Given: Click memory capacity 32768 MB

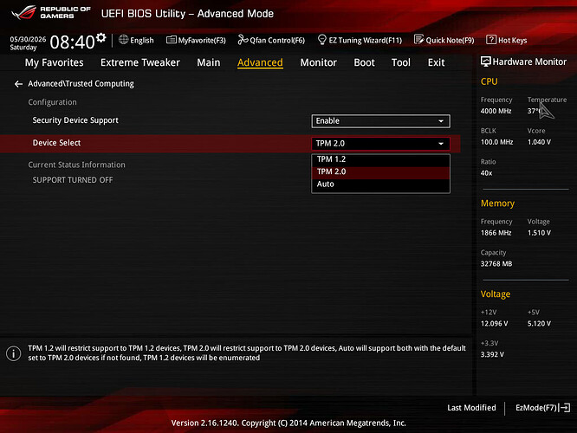Looking at the screenshot, I should (x=496, y=264).
